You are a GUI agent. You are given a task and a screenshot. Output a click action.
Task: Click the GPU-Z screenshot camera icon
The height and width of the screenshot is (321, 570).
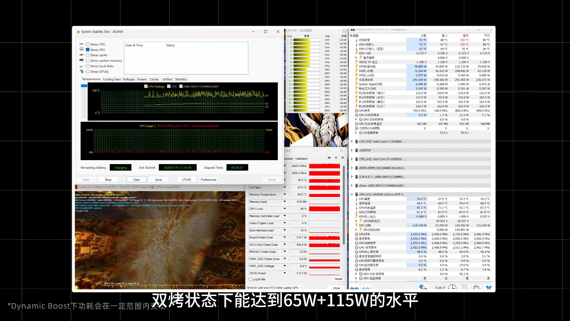[329, 158]
